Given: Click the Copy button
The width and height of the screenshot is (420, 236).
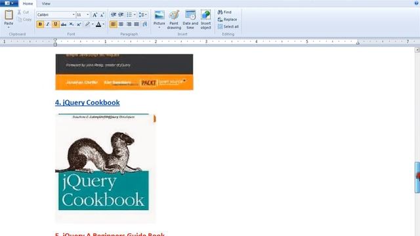Looking at the screenshot, I should (x=24, y=19).
